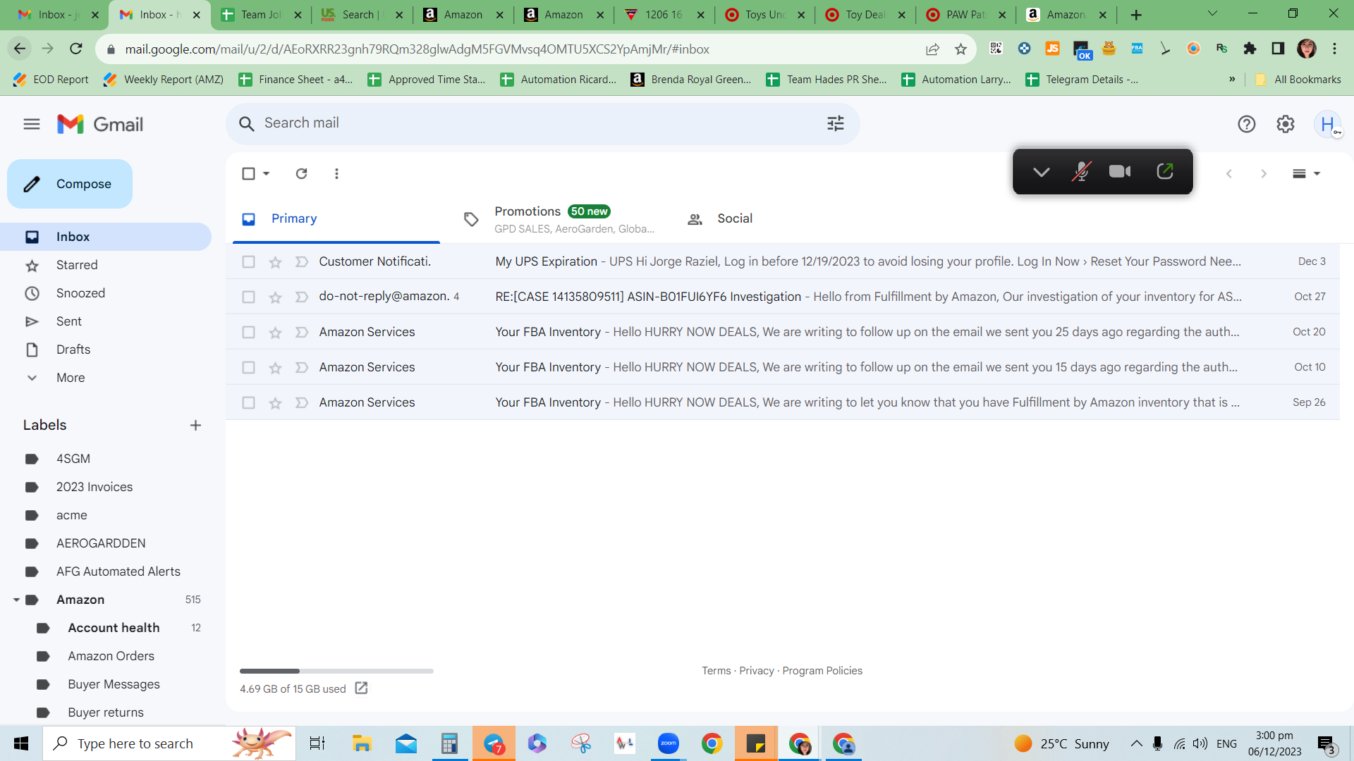Bookmark this page with the star icon
This screenshot has width=1354, height=761.
(960, 49)
